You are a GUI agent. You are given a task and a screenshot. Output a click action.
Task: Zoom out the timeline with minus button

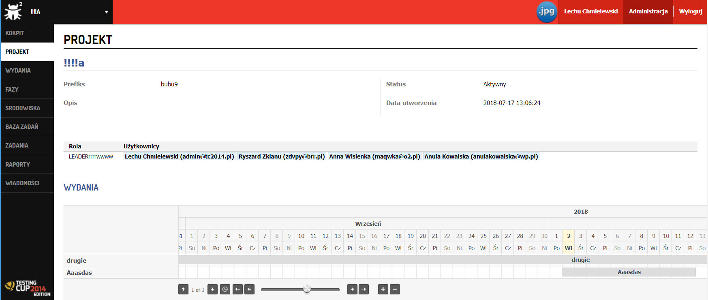[x=395, y=289]
